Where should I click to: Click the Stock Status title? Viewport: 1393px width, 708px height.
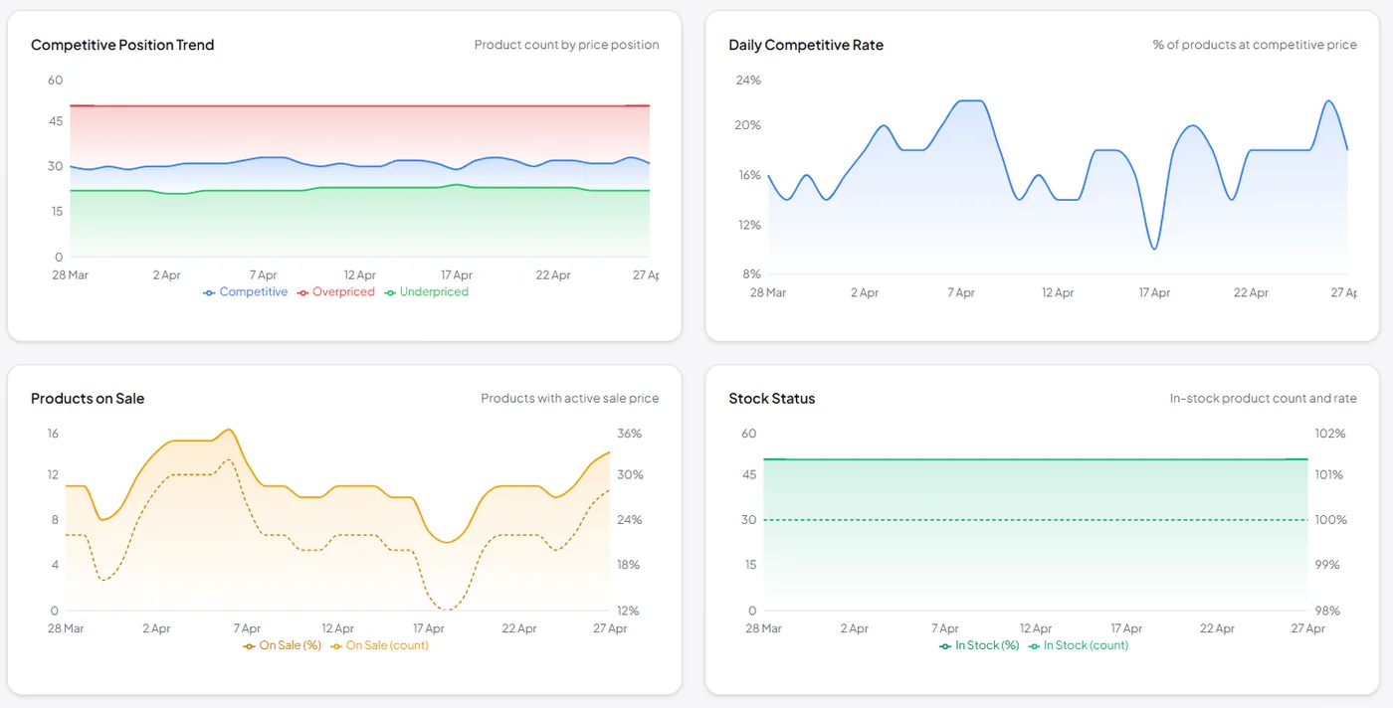point(772,399)
